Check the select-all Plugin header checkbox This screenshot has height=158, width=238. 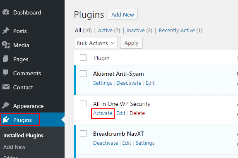(83, 57)
